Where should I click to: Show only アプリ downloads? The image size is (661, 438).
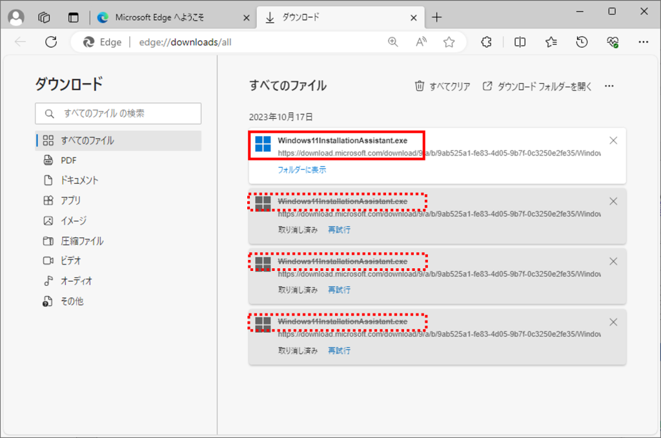(119, 201)
